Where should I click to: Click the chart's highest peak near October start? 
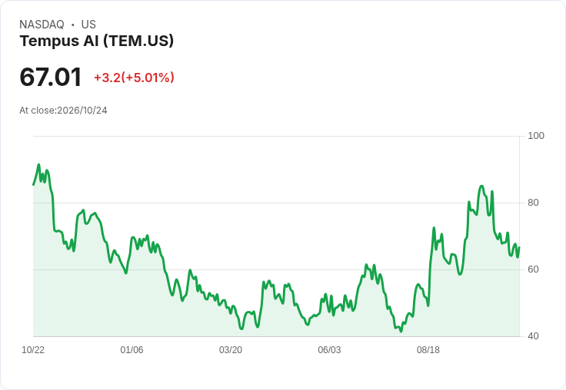click(38, 165)
